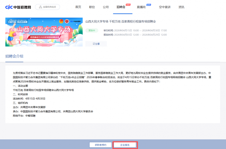Select the 招聘会介绍 tab
Image resolution: width=226 pixels, height=149 pixels.
pos(14,56)
